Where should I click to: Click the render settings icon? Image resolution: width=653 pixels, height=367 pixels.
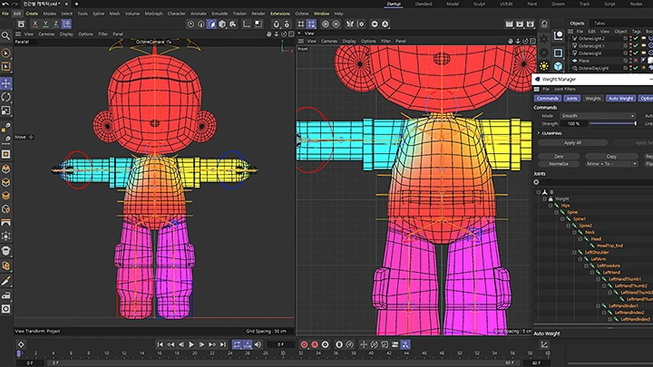point(530,24)
